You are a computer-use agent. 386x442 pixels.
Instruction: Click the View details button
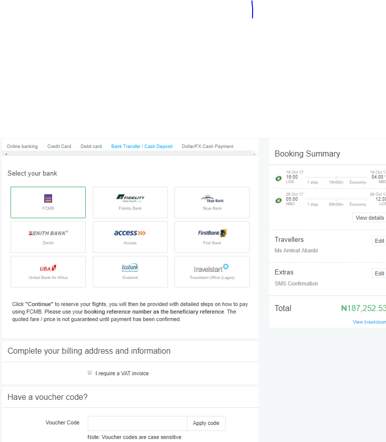369,218
